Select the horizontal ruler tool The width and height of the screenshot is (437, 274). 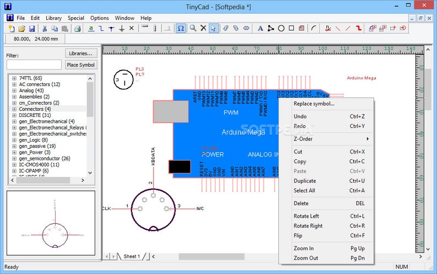(145, 27)
